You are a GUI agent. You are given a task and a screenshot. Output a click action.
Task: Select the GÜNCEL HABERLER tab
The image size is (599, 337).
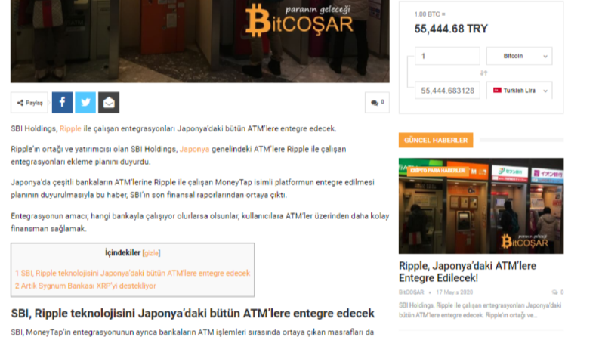click(436, 141)
